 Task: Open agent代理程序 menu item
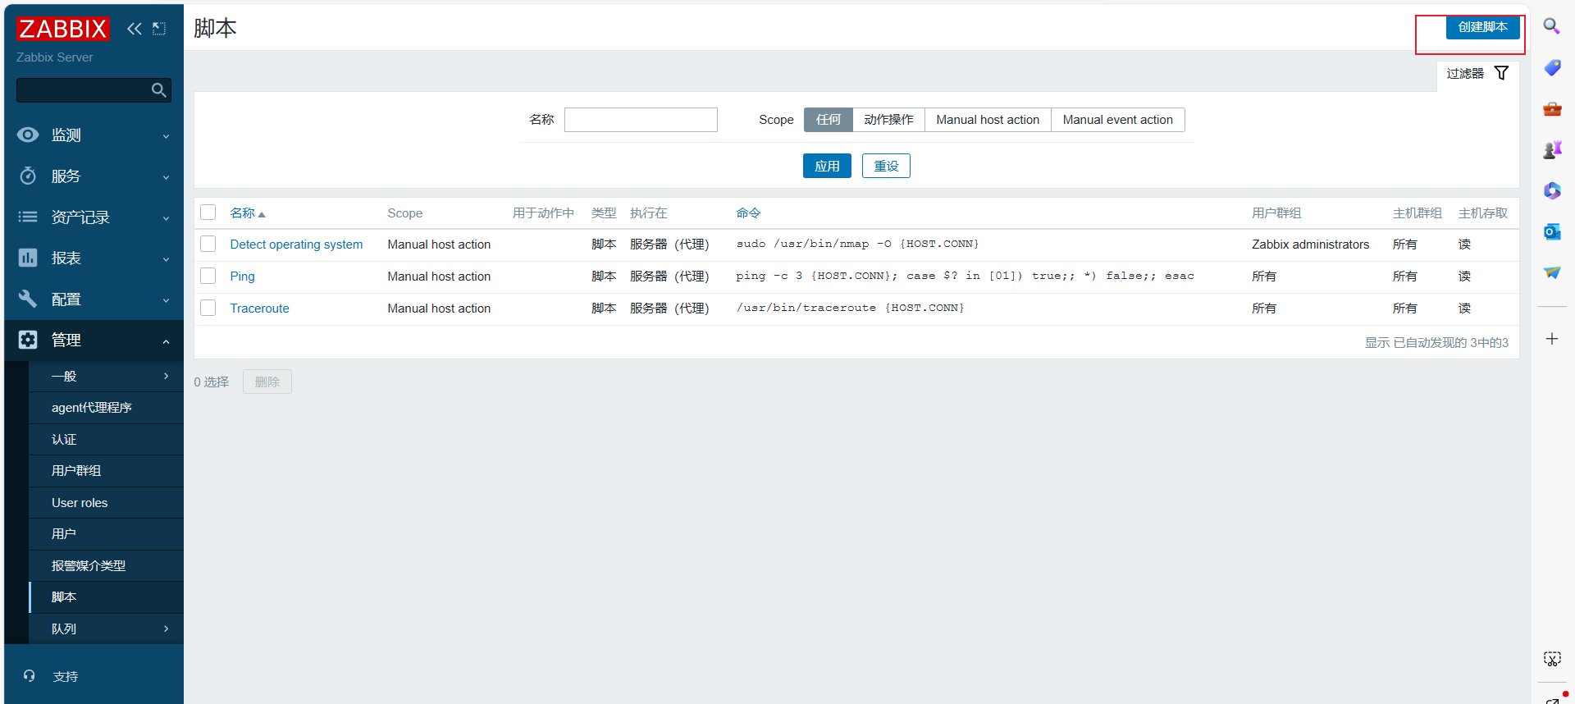click(x=106, y=408)
